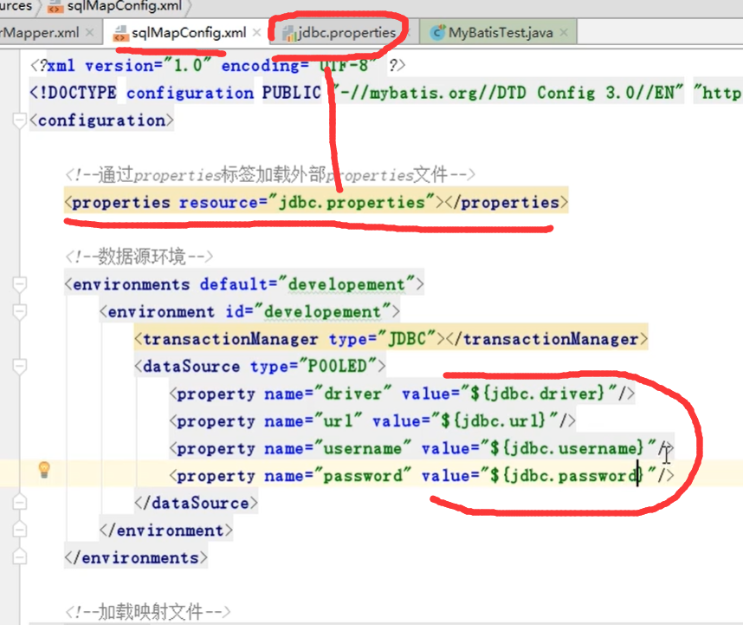Close the Mapper.xml tab
The height and width of the screenshot is (625, 743).
(x=89, y=32)
